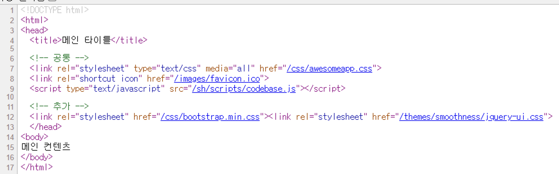The image size is (559, 174).
Task: Click the opening <body> tag
Action: [34, 137]
